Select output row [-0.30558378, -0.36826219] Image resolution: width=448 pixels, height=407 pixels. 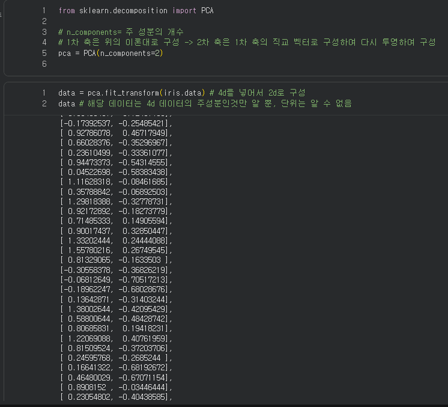tap(117, 270)
